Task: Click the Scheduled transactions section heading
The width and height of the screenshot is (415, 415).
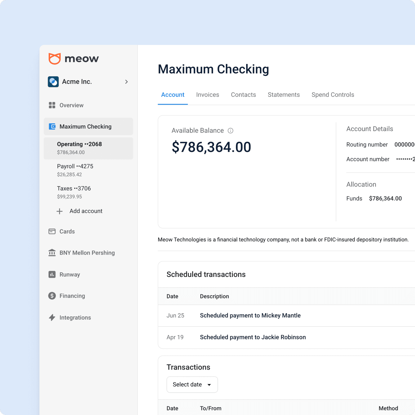Action: click(x=206, y=274)
